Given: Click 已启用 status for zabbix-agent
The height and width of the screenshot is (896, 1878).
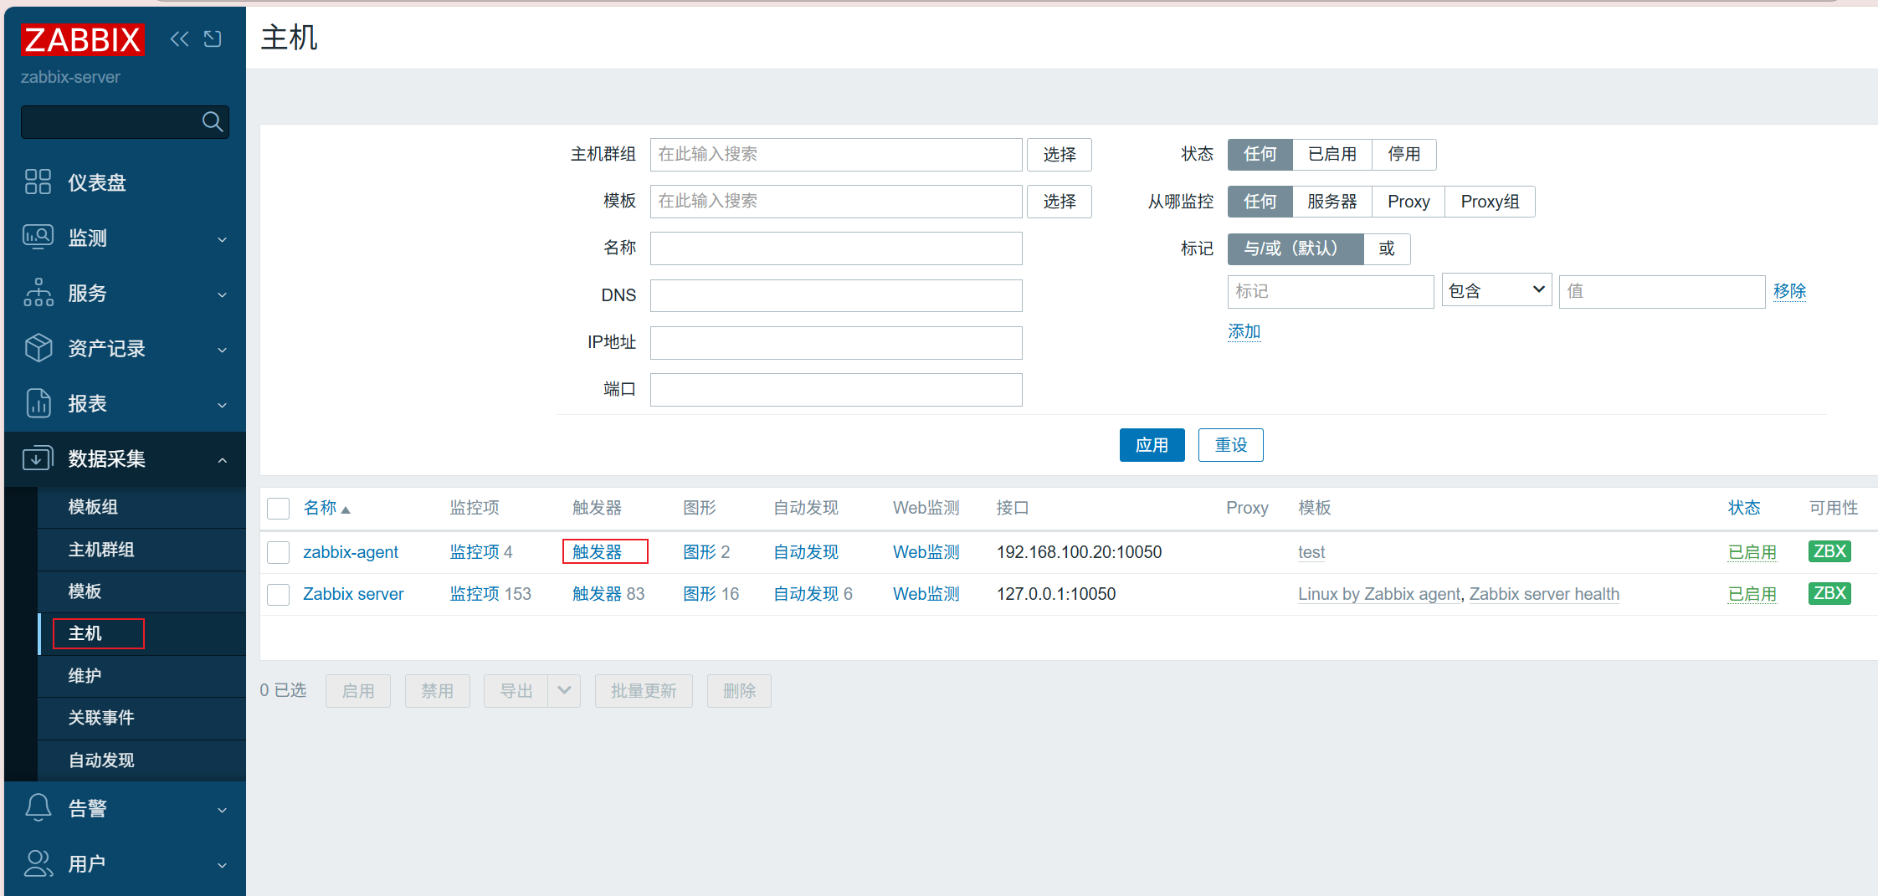Looking at the screenshot, I should [x=1752, y=552].
